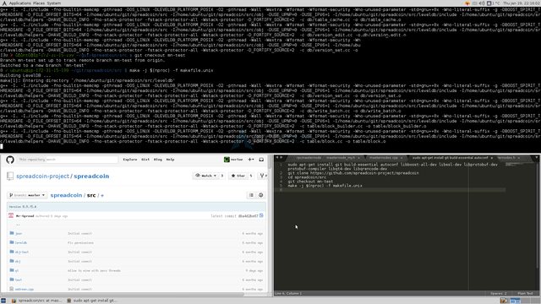The width and height of the screenshot is (541, 304).
Task: Click the file list view icon button
Action: pyautogui.click(x=251, y=195)
